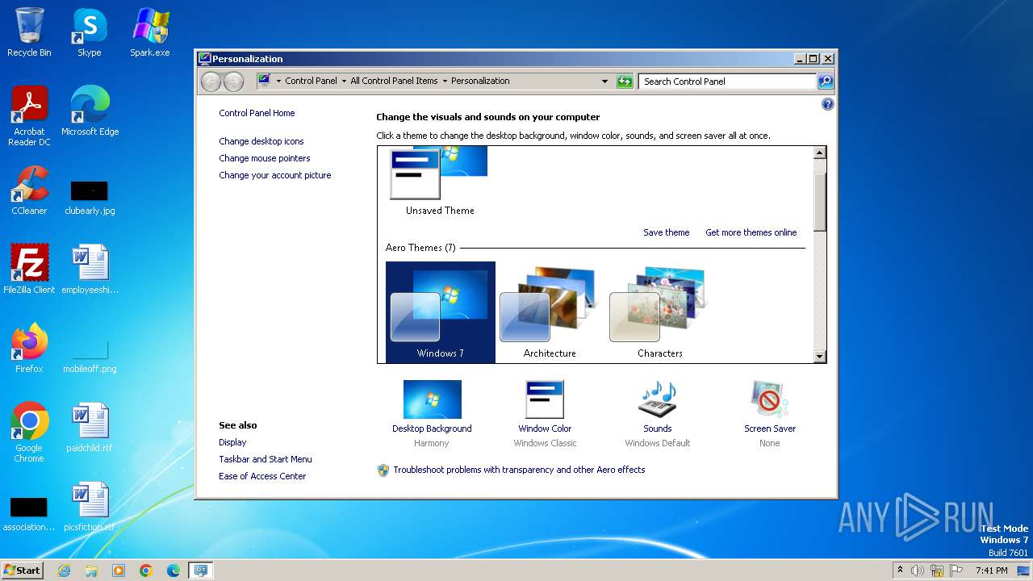Select the Windows 7 Aero theme
The image size is (1033, 581).
(440, 312)
